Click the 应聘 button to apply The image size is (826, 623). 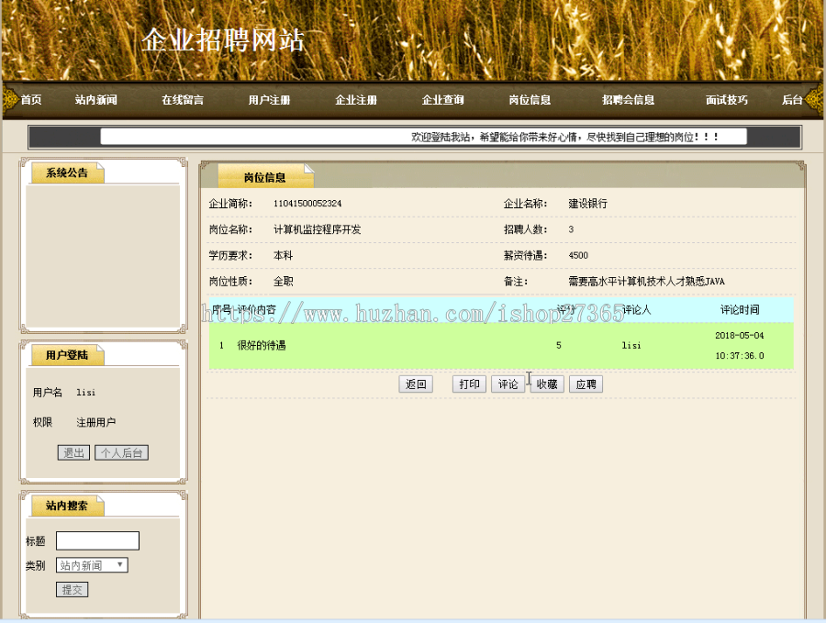(x=586, y=384)
